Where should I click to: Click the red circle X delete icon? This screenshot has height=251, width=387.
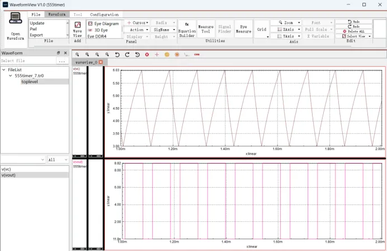click(x=147, y=54)
